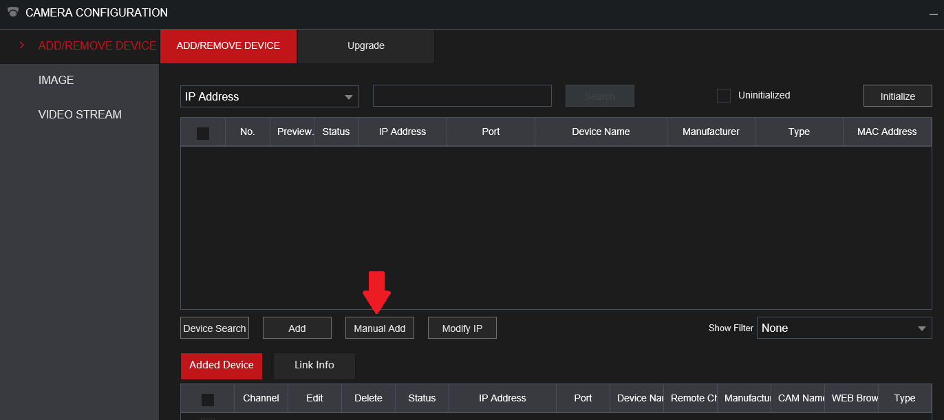The height and width of the screenshot is (420, 944).
Task: Click the camera icon beside CAMERA CONFIGURATION
Action: click(13, 12)
